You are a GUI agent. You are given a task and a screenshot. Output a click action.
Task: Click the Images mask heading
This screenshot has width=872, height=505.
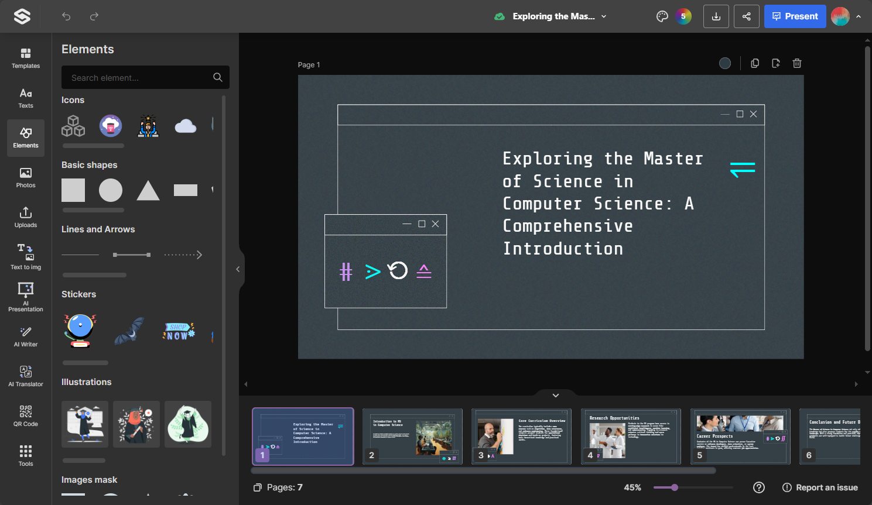89,480
